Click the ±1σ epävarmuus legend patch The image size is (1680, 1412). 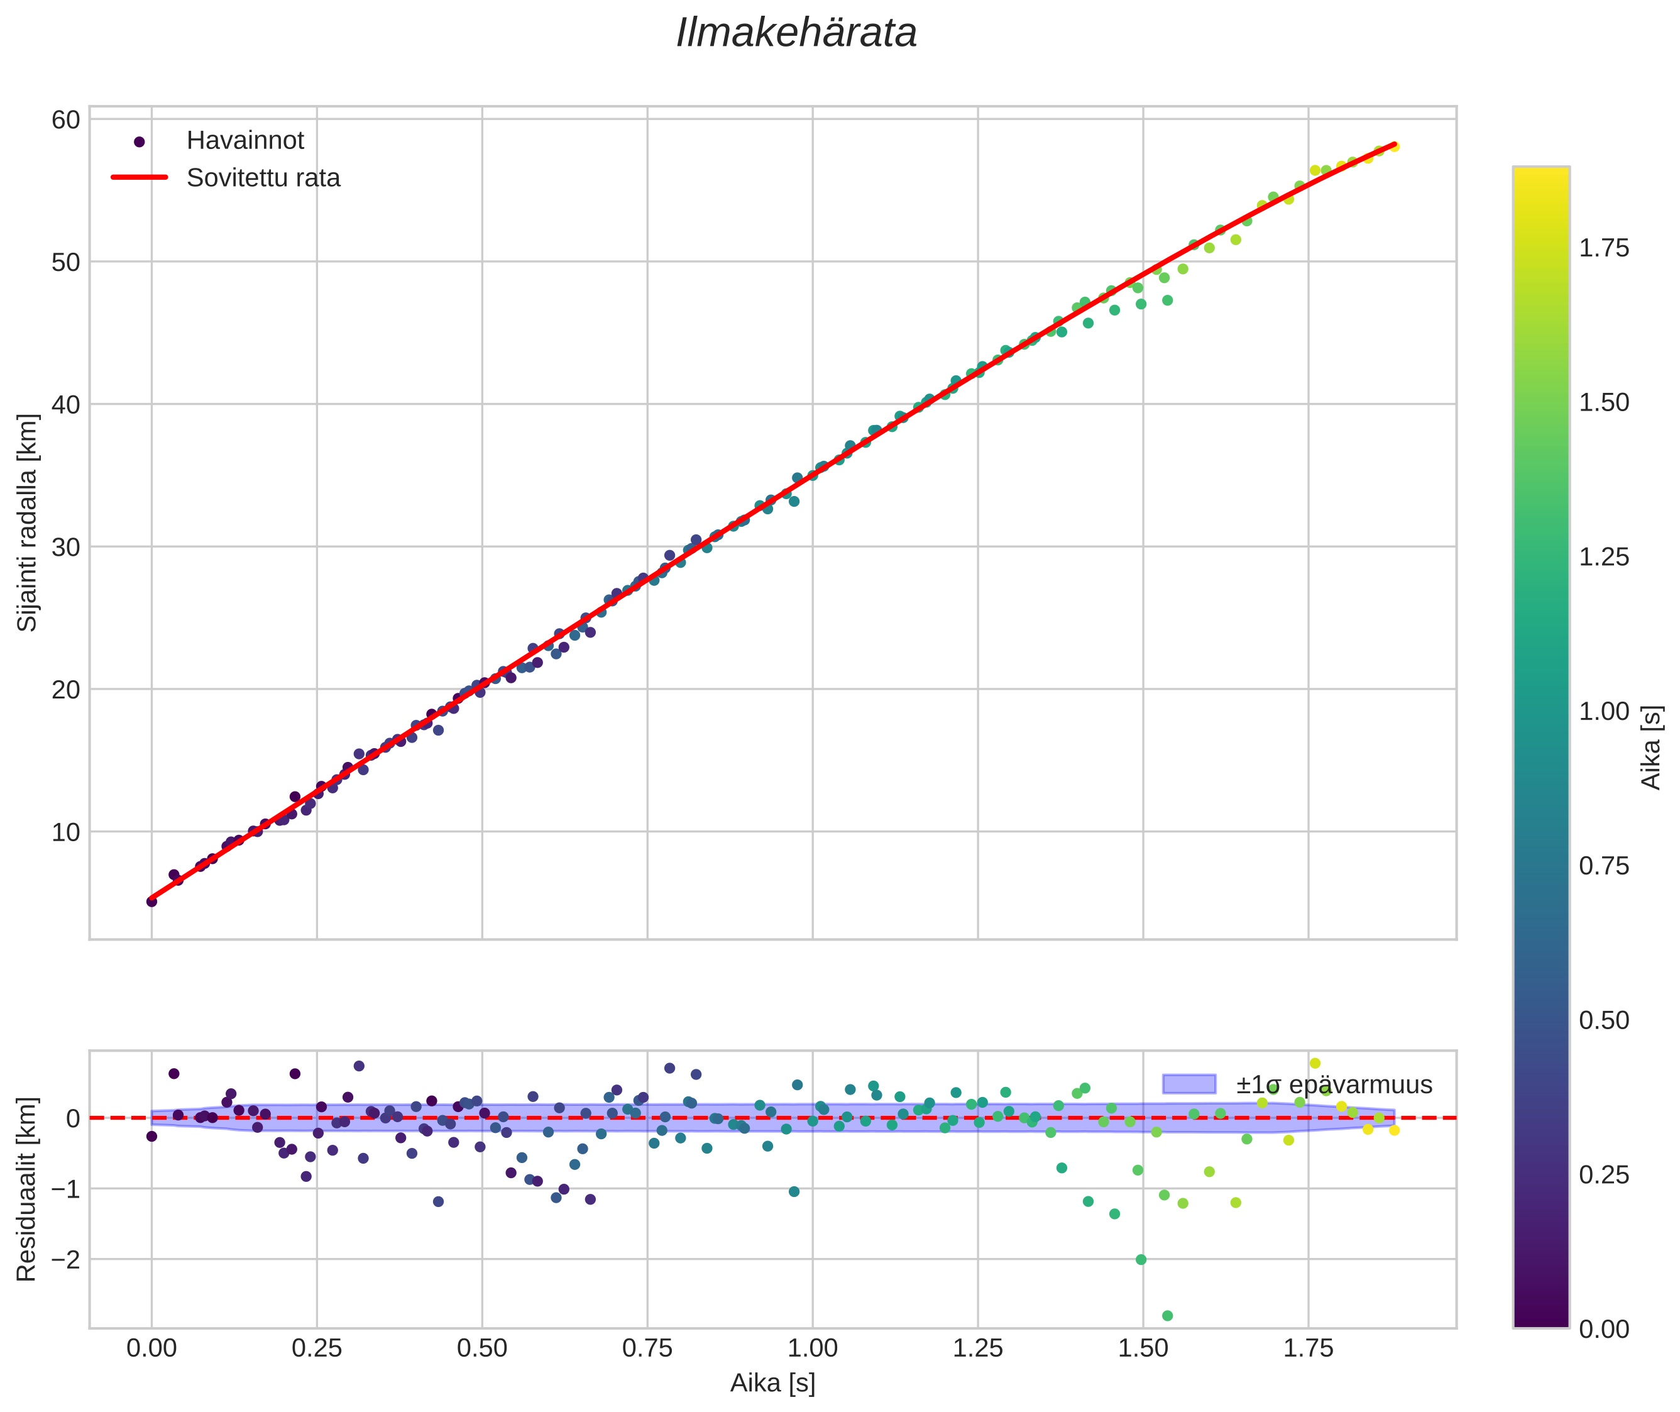tap(1189, 1084)
